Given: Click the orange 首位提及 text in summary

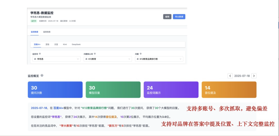Looking at the screenshot, I should (x=111, y=117).
